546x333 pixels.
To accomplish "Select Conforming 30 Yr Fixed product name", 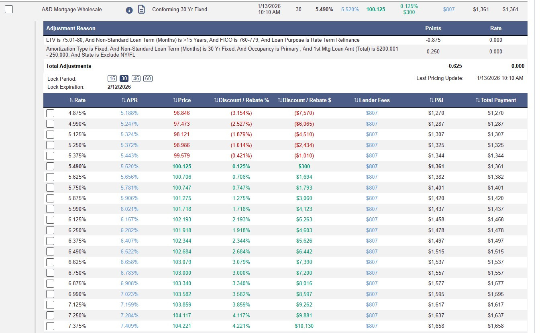I will pyautogui.click(x=180, y=9).
